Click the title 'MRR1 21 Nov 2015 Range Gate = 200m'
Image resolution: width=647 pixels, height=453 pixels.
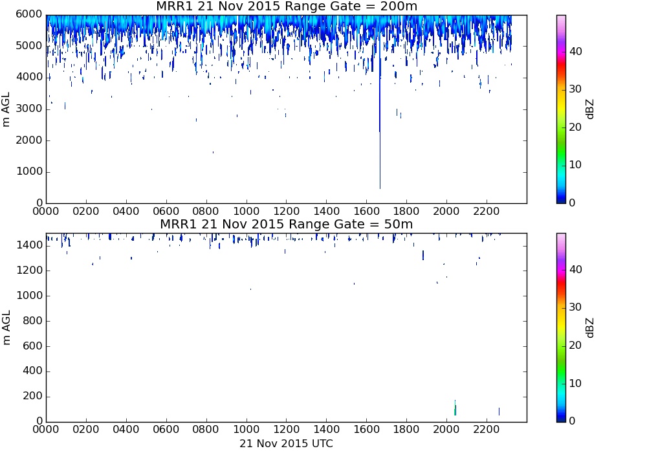(287, 6)
